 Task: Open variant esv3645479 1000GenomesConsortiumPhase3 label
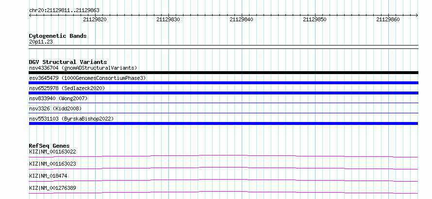[87, 78]
